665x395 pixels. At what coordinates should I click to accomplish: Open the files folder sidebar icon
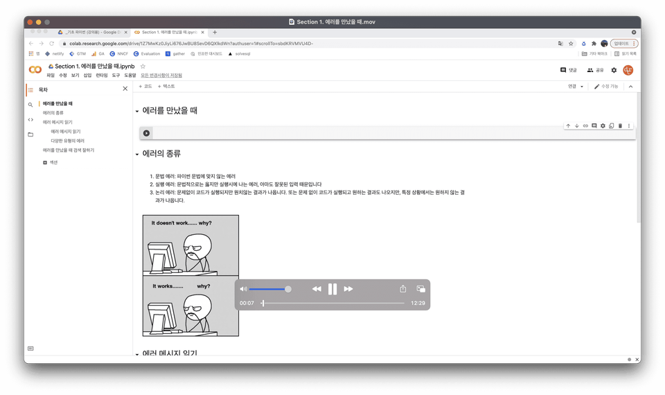tap(30, 134)
